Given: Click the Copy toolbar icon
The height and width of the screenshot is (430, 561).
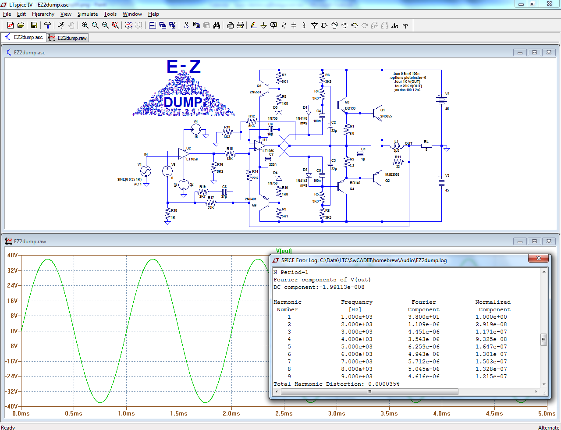Looking at the screenshot, I should click(196, 25).
